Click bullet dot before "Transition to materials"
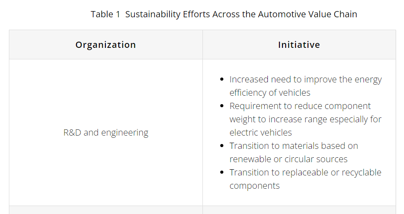Viewport: 404px width, 214px height. pos(222,146)
